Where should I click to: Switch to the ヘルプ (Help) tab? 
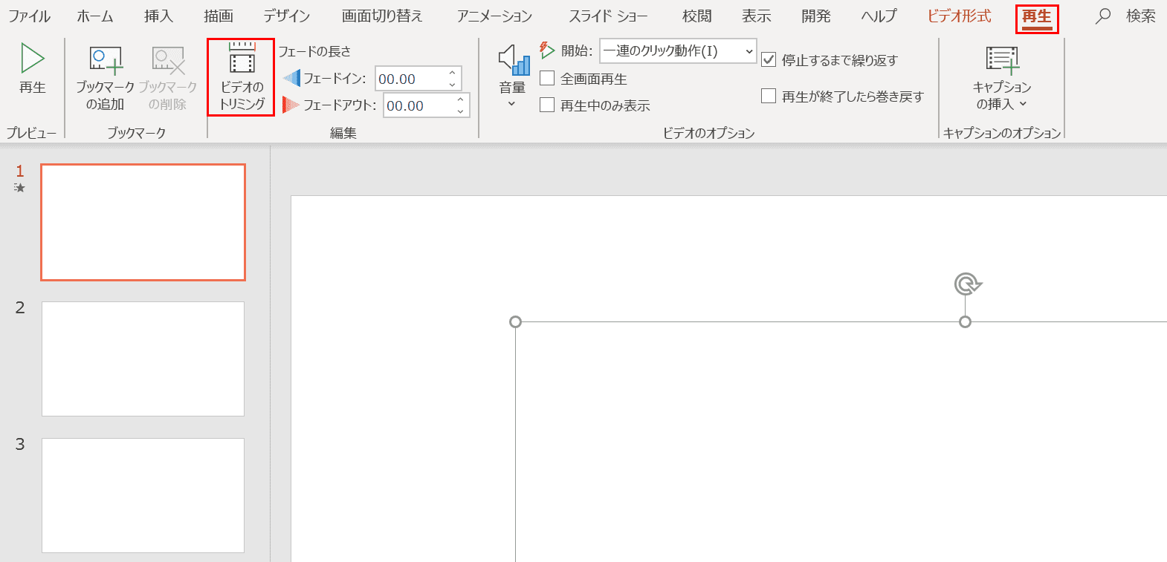click(x=879, y=16)
